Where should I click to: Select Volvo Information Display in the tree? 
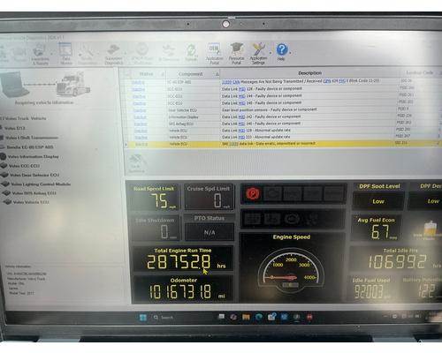[33, 156]
